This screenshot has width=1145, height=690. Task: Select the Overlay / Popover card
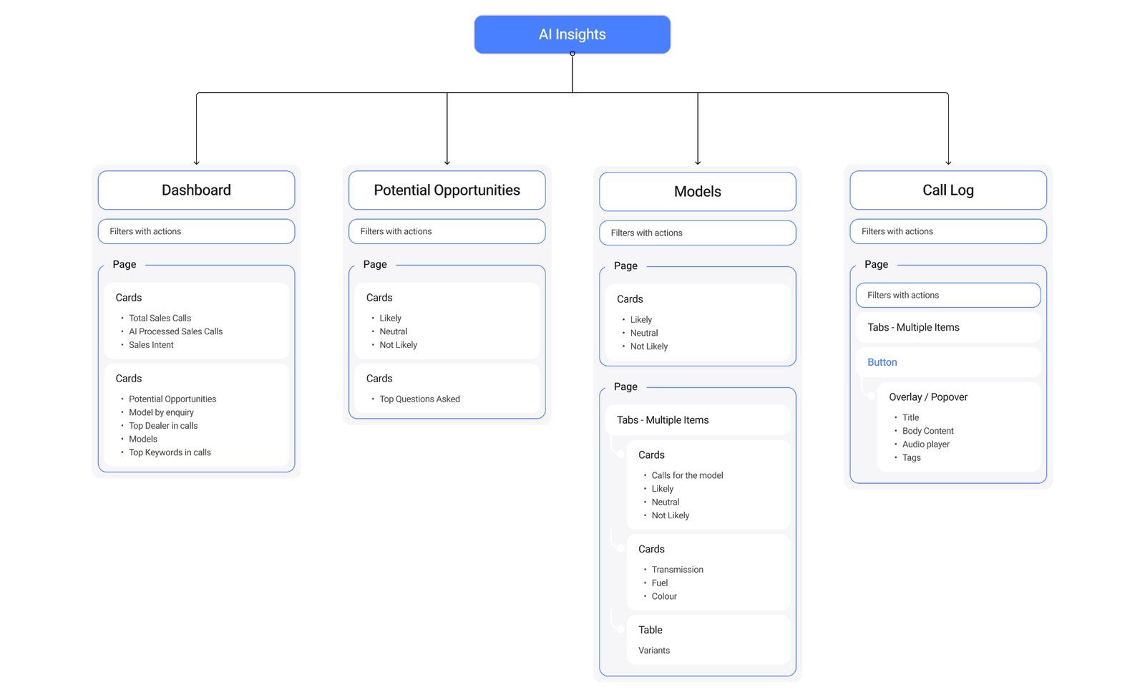tap(927, 397)
